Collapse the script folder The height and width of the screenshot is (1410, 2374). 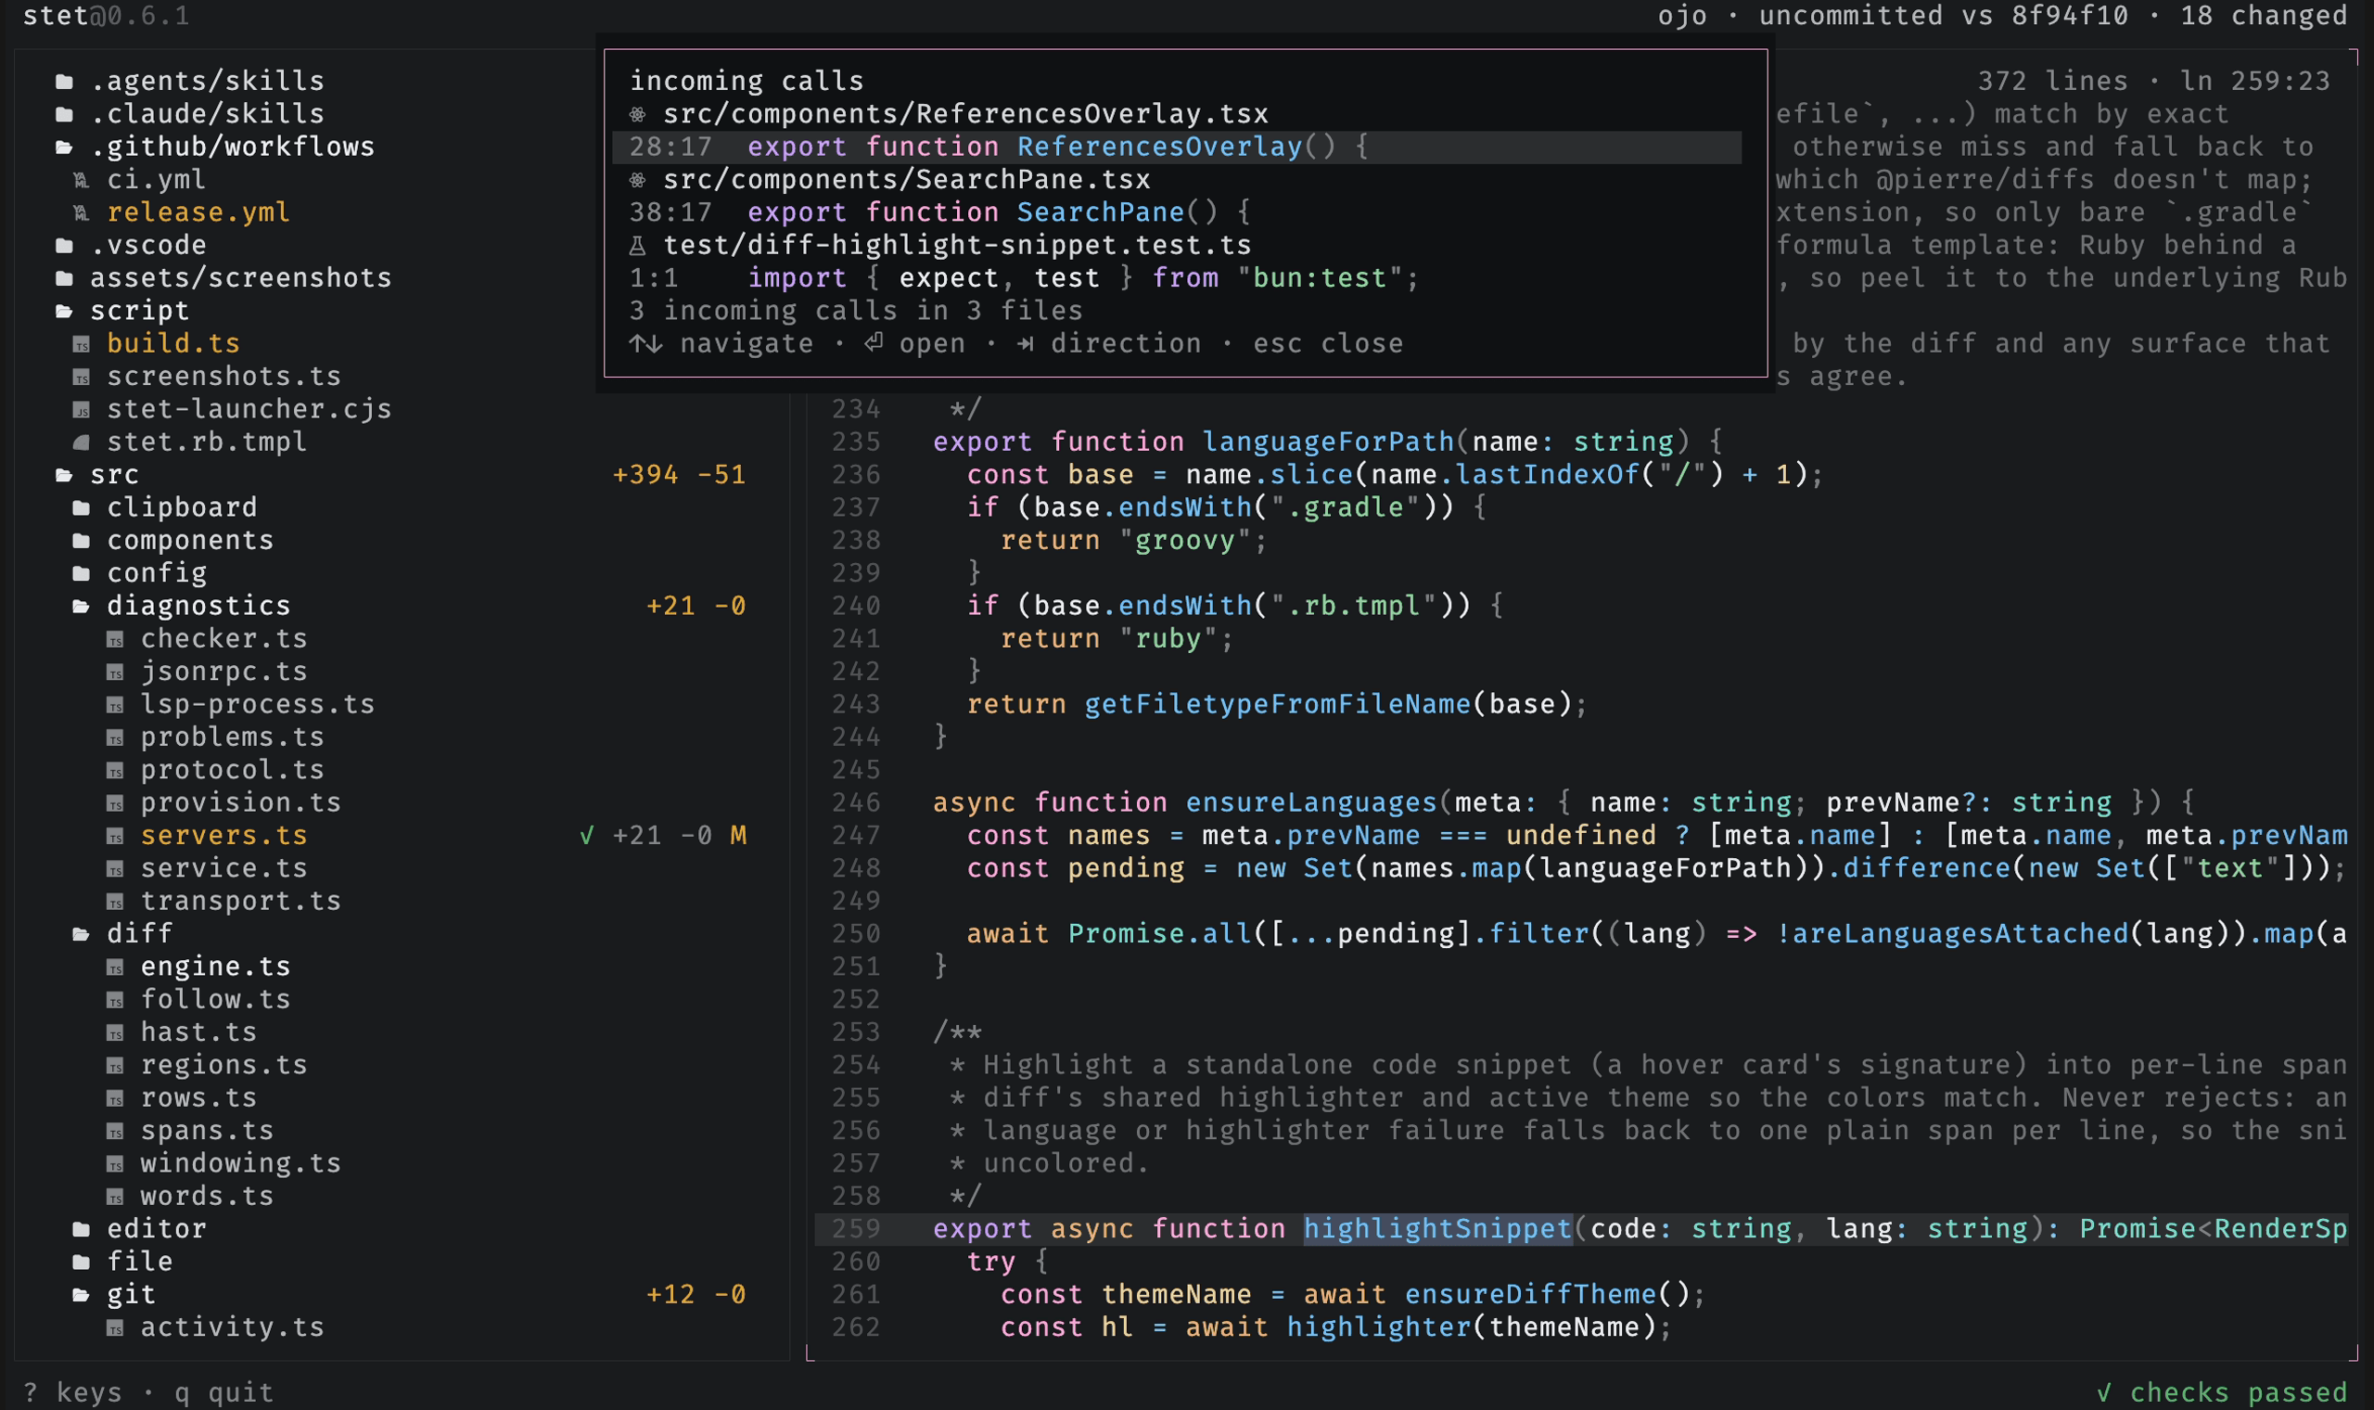point(65,311)
